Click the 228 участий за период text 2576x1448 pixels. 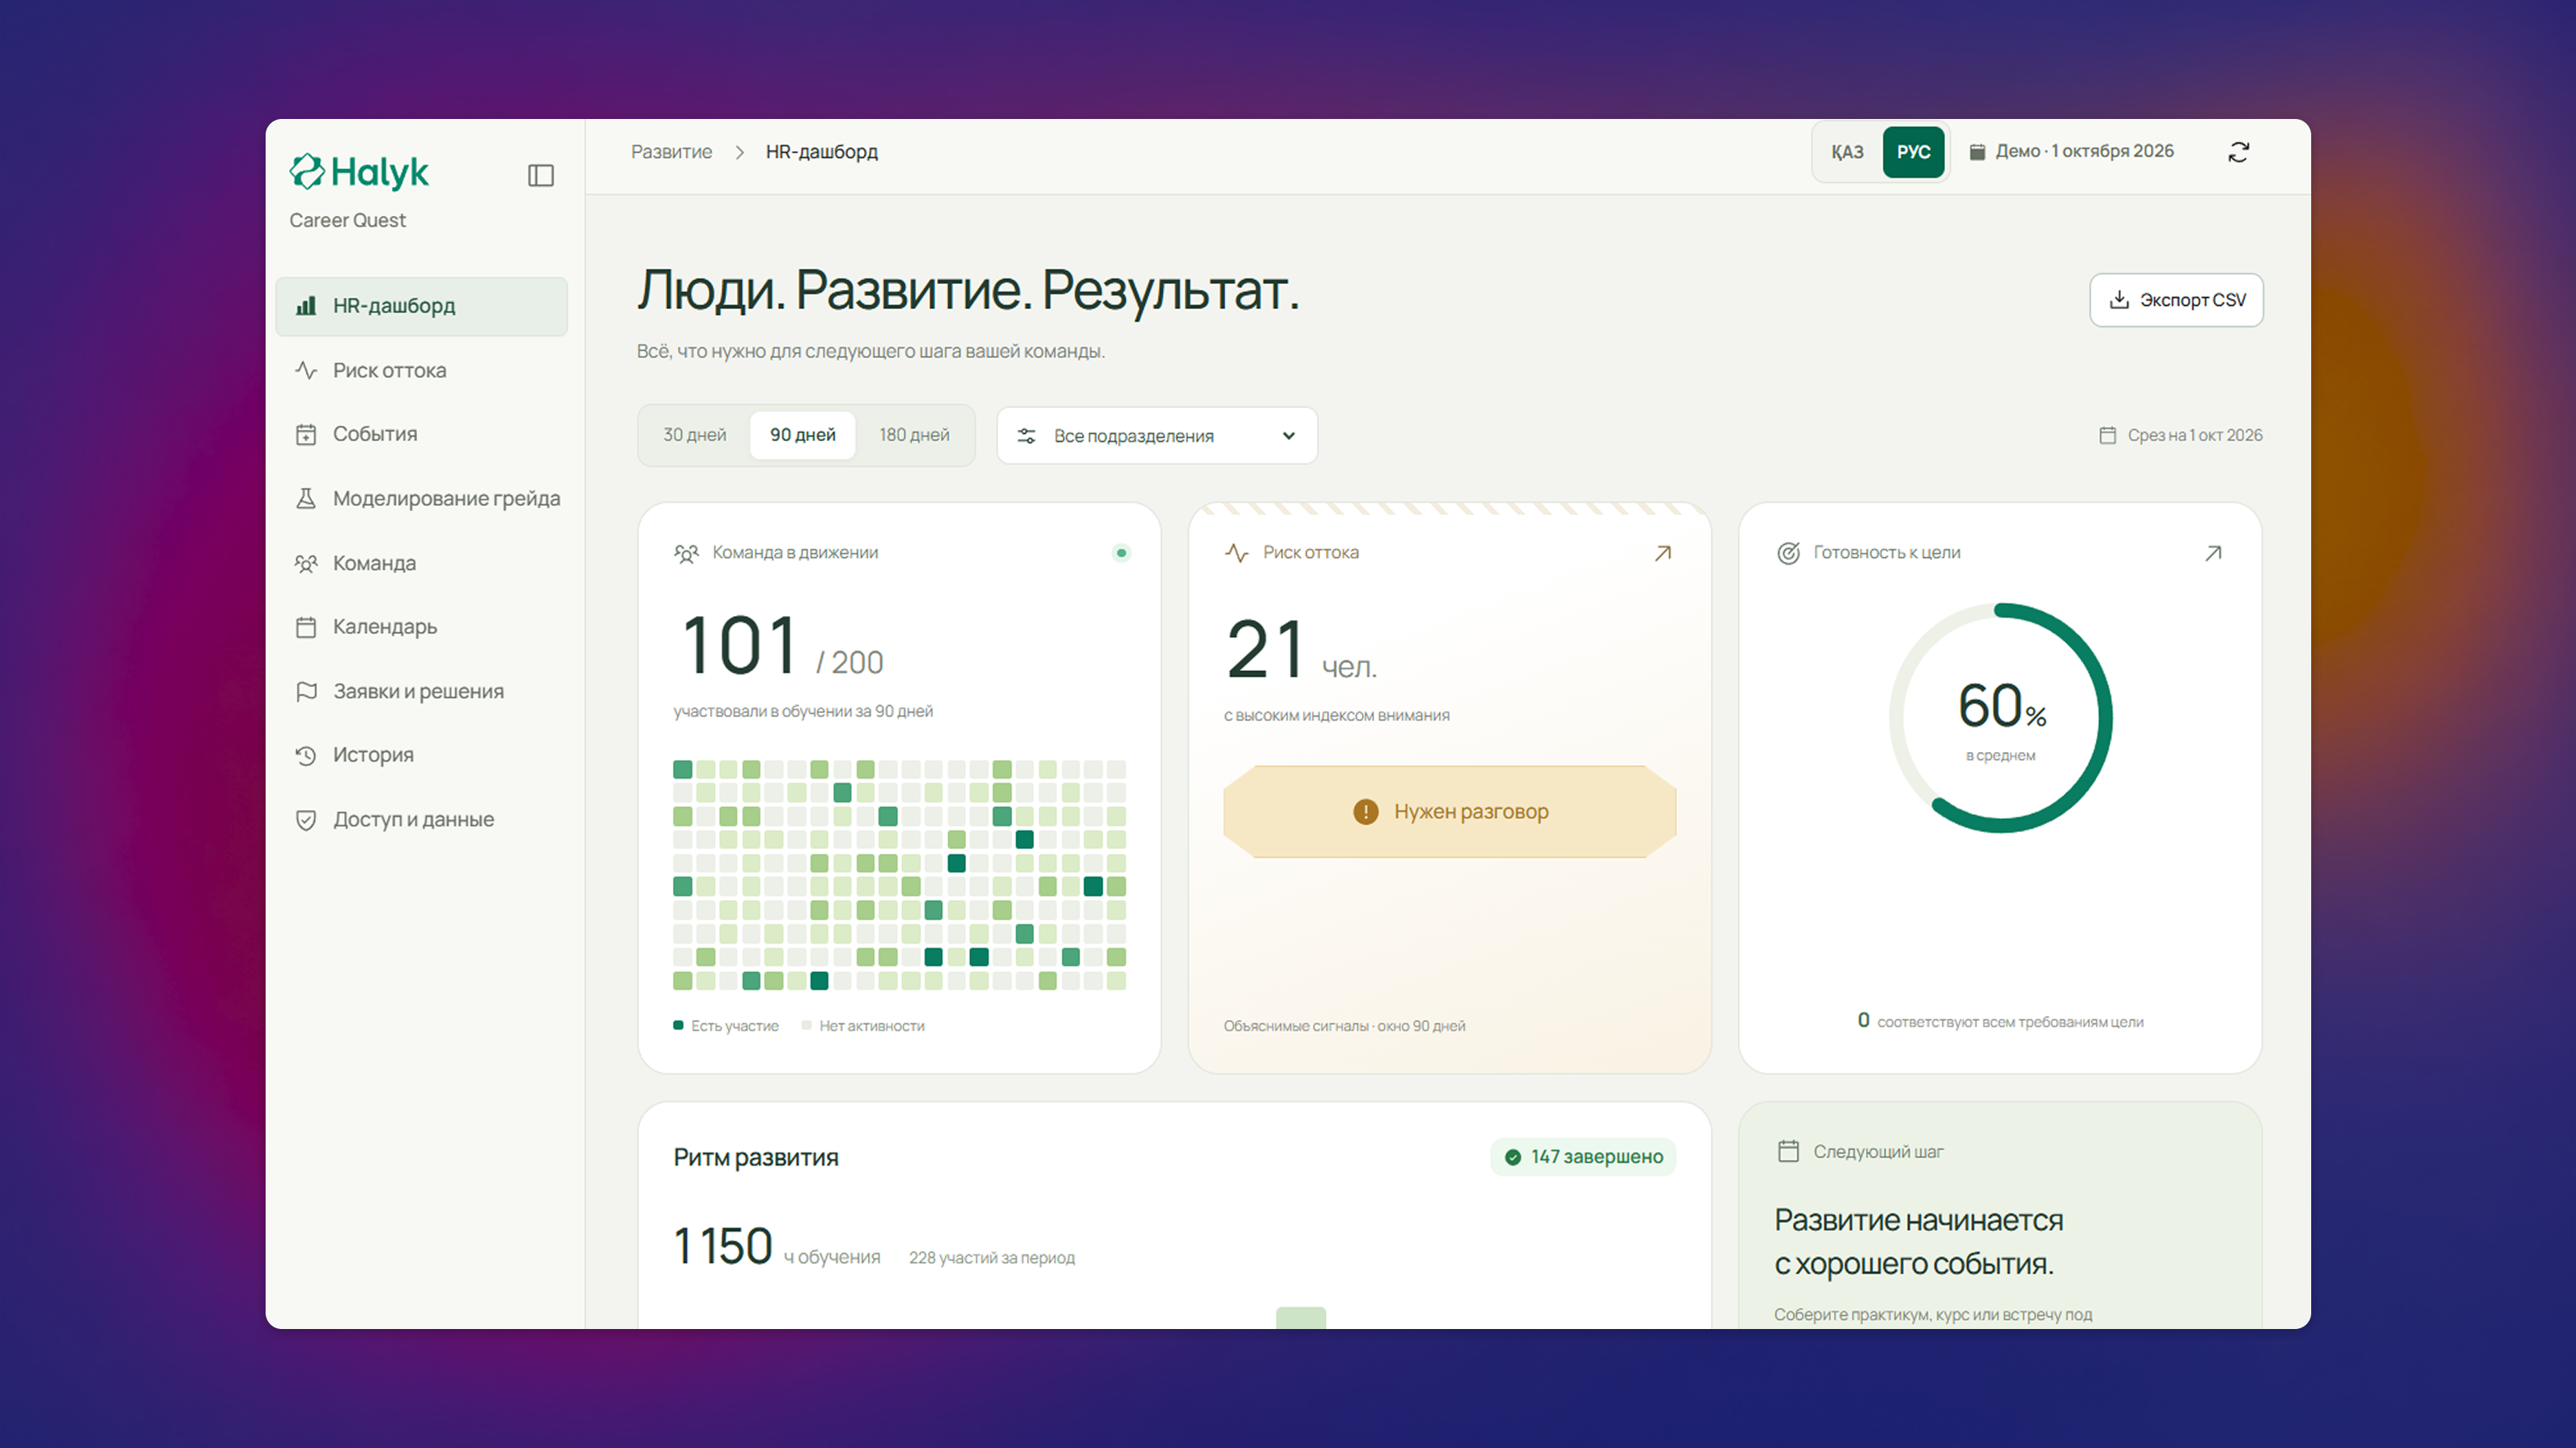pyautogui.click(x=991, y=1258)
